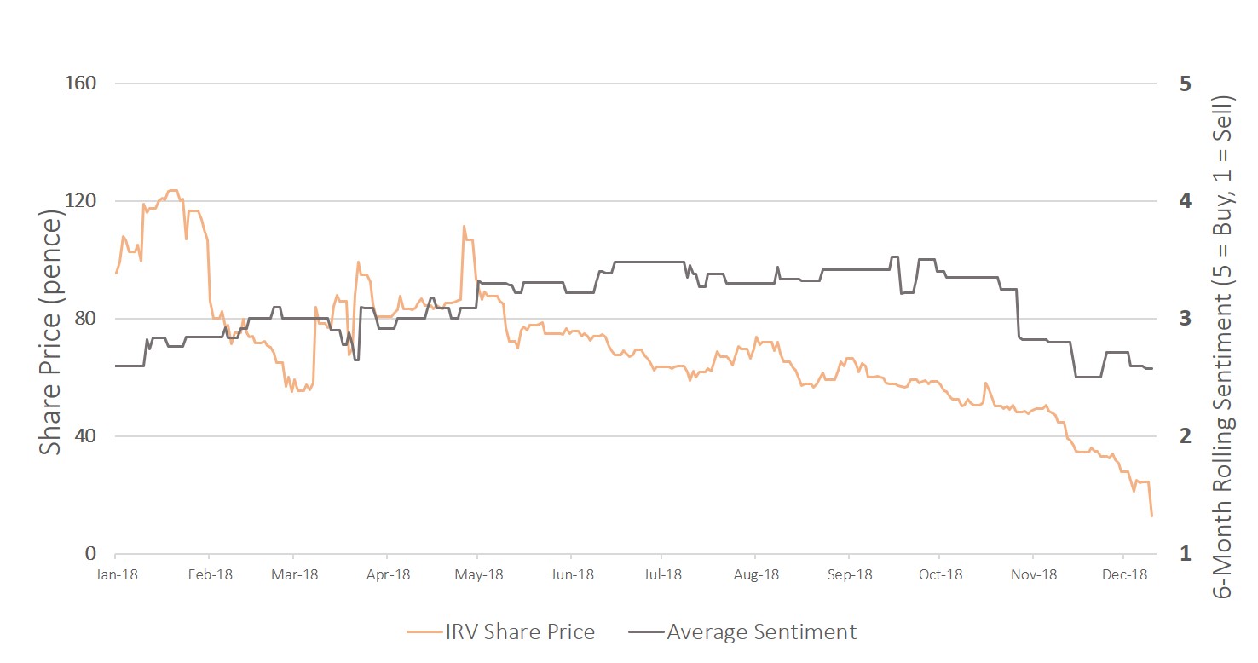Click the Average Sentiment legend label
The width and height of the screenshot is (1258, 663).
click(761, 632)
